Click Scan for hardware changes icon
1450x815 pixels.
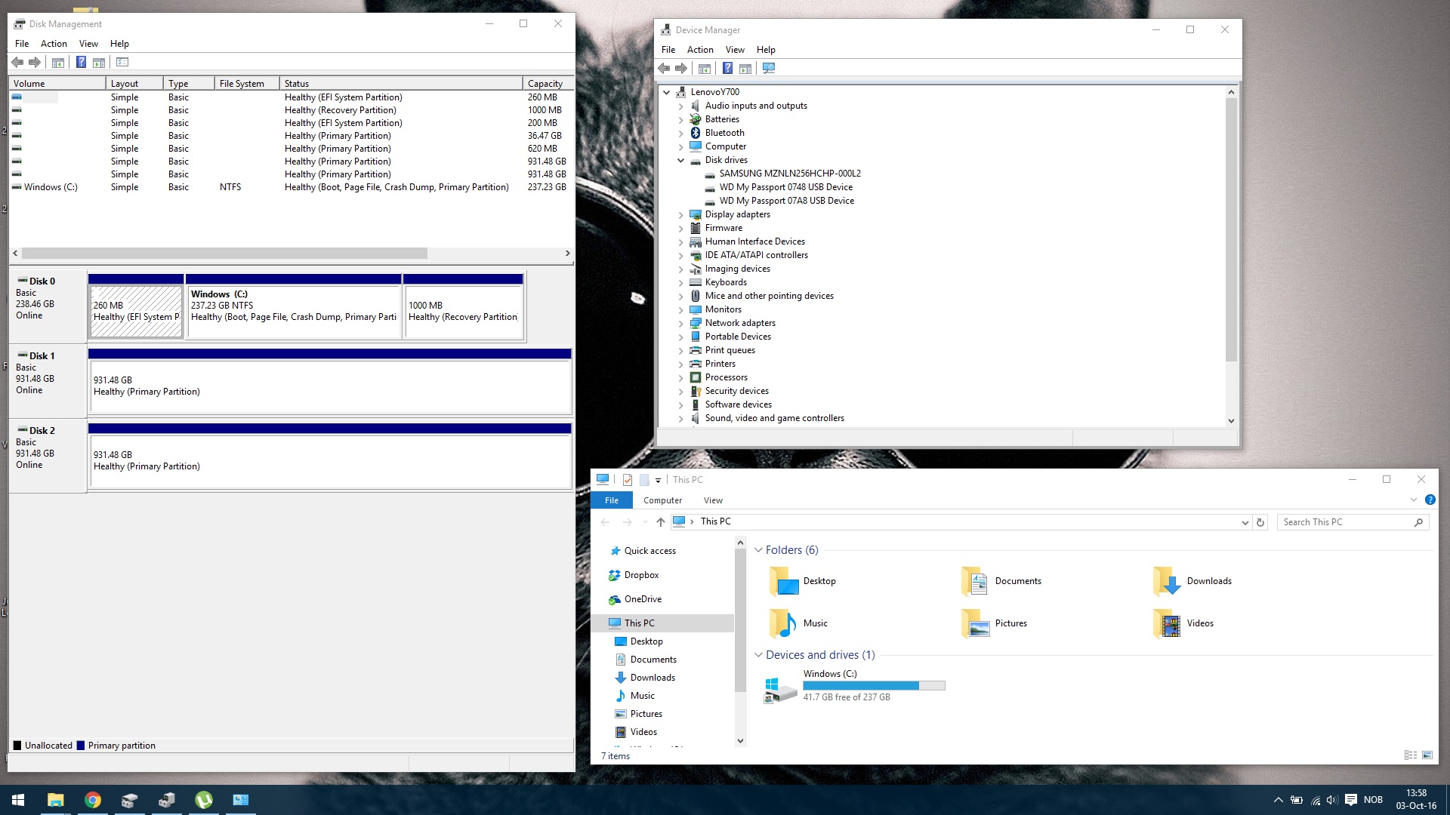(769, 68)
